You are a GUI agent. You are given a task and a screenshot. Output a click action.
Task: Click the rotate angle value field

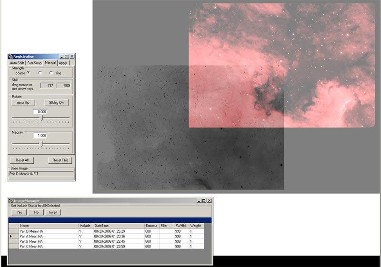tap(40, 111)
